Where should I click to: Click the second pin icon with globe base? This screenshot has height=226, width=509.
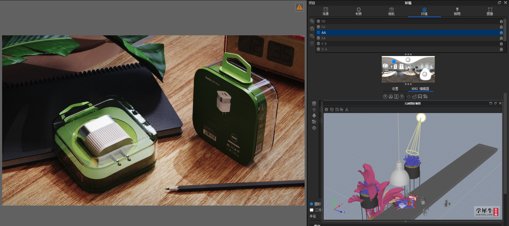(391, 97)
